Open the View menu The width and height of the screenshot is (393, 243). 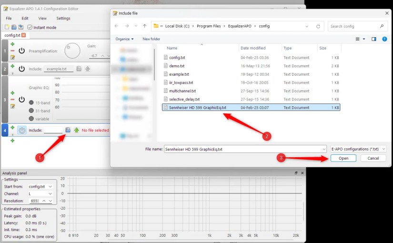[x=42, y=18]
